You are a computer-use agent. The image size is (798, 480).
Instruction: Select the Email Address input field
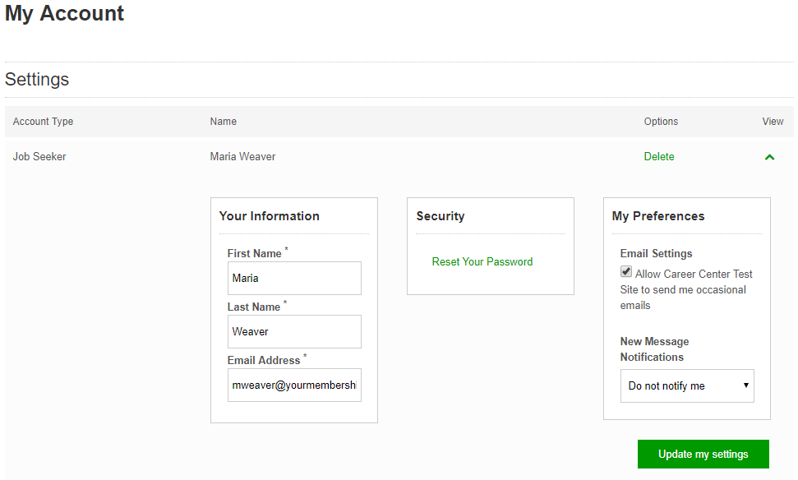coord(293,385)
